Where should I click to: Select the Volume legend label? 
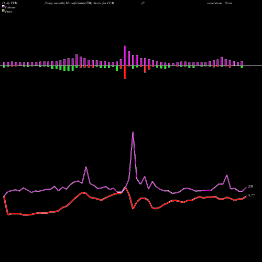pos(10,7)
